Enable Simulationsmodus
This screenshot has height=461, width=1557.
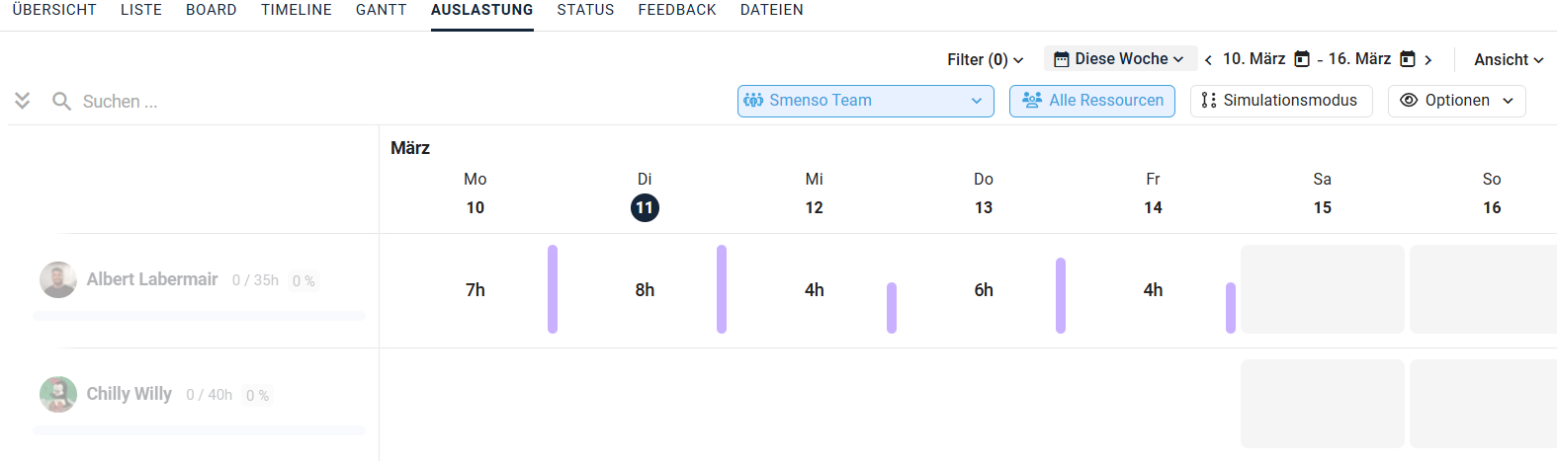[x=1280, y=101]
